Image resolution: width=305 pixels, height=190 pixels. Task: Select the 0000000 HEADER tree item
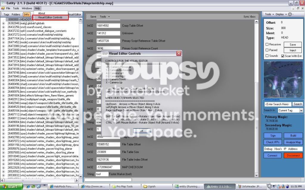(20, 19)
